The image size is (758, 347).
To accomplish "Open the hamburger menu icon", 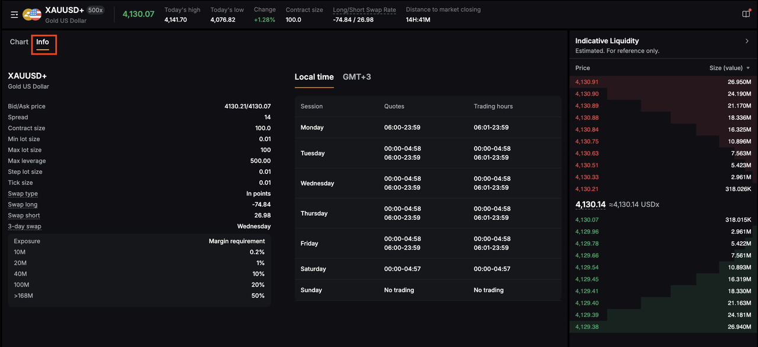I will pyautogui.click(x=14, y=15).
